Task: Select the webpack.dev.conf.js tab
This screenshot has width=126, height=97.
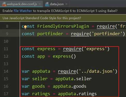Action: point(21,4)
